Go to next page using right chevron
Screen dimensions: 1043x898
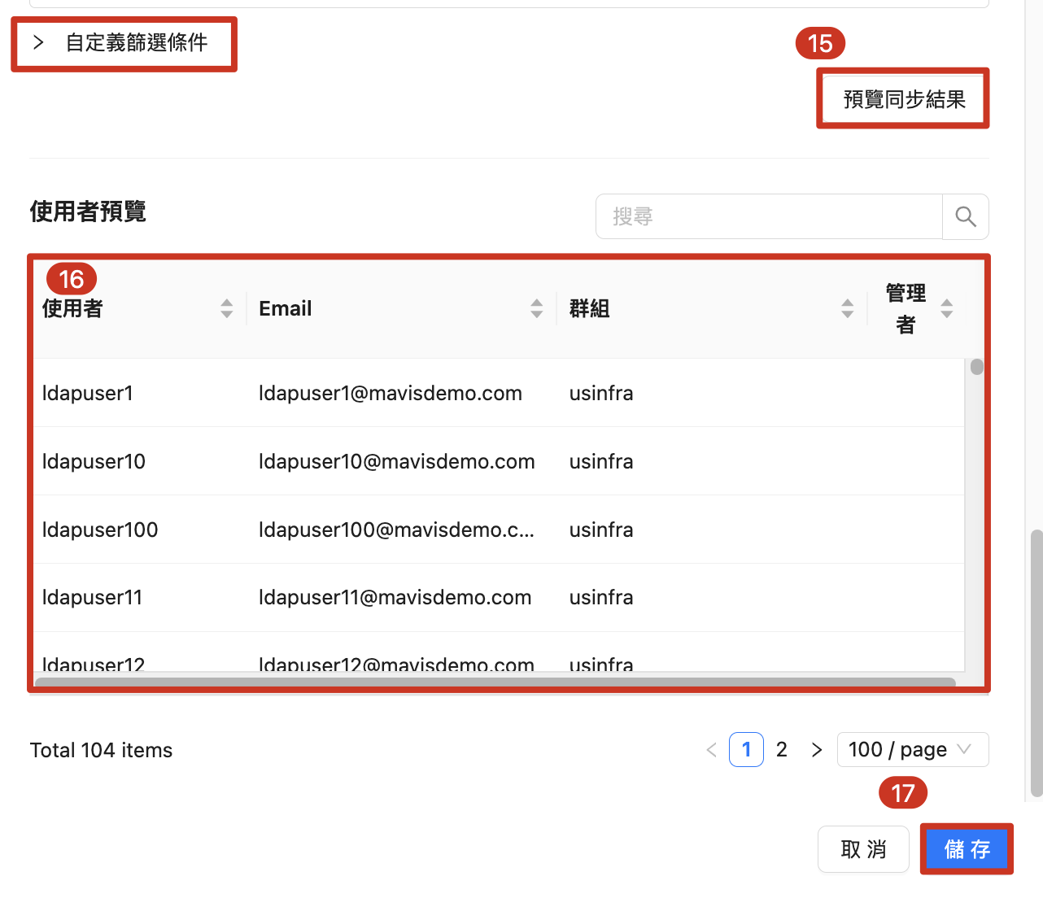[816, 749]
